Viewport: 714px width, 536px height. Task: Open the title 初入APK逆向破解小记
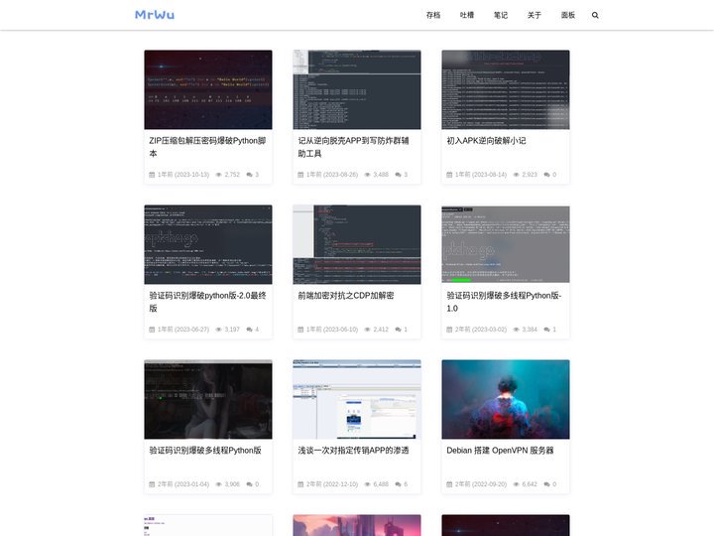486,141
